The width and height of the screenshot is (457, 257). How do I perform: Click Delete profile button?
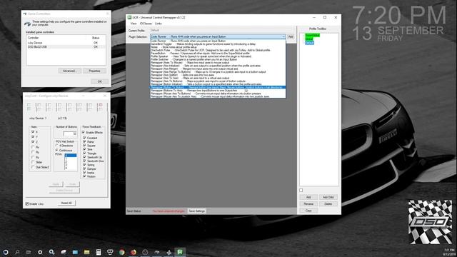click(x=328, y=204)
